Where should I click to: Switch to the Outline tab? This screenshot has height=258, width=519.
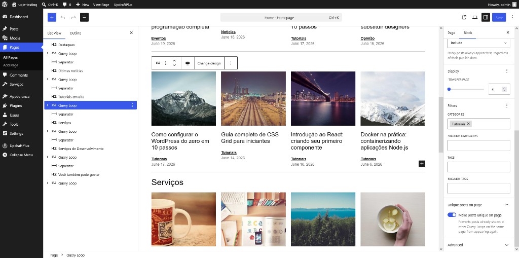click(75, 33)
